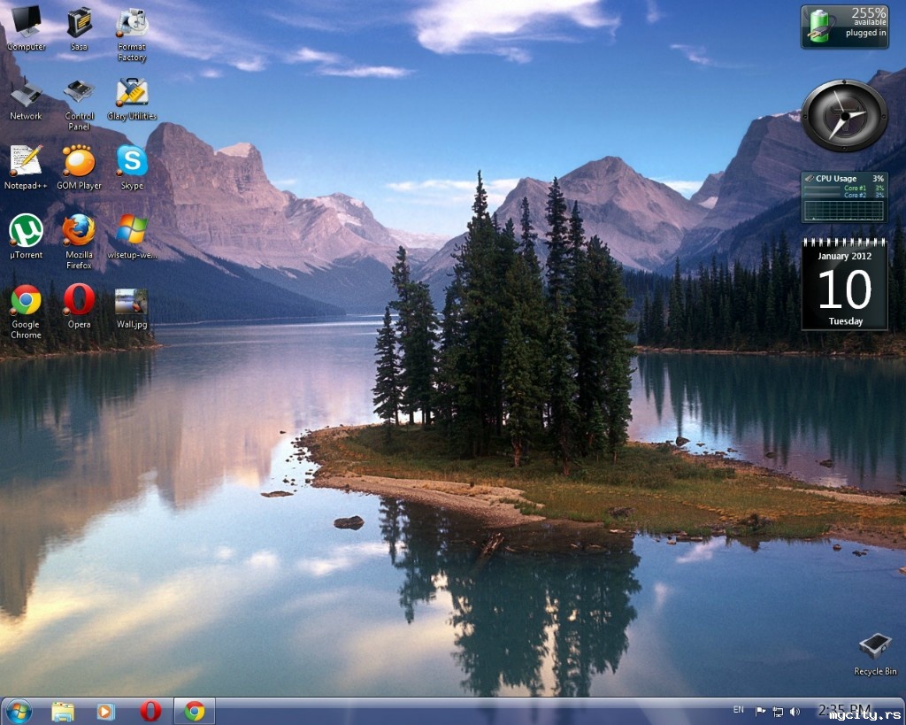Viewport: 906px width, 725px height.
Task: Select the Opera desktop shortcut
Action: tap(79, 306)
